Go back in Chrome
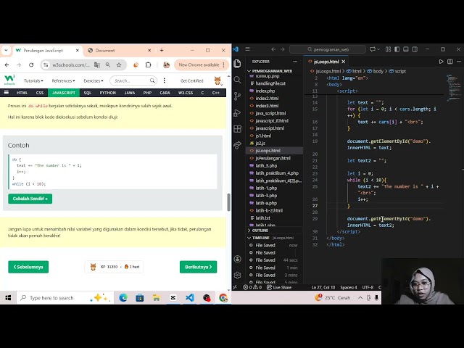Image resolution: width=464 pixels, height=348 pixels. pyautogui.click(x=7, y=65)
